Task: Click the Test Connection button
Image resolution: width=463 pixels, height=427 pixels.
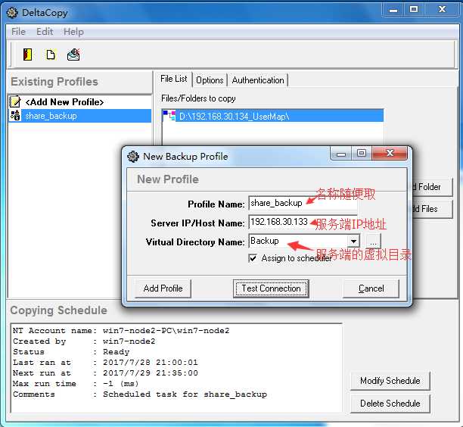Action: pyautogui.click(x=271, y=288)
